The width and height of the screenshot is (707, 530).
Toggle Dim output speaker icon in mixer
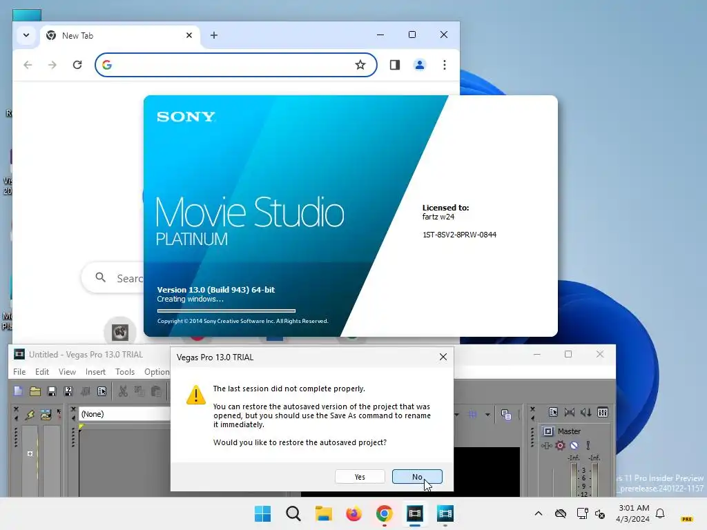click(x=585, y=413)
